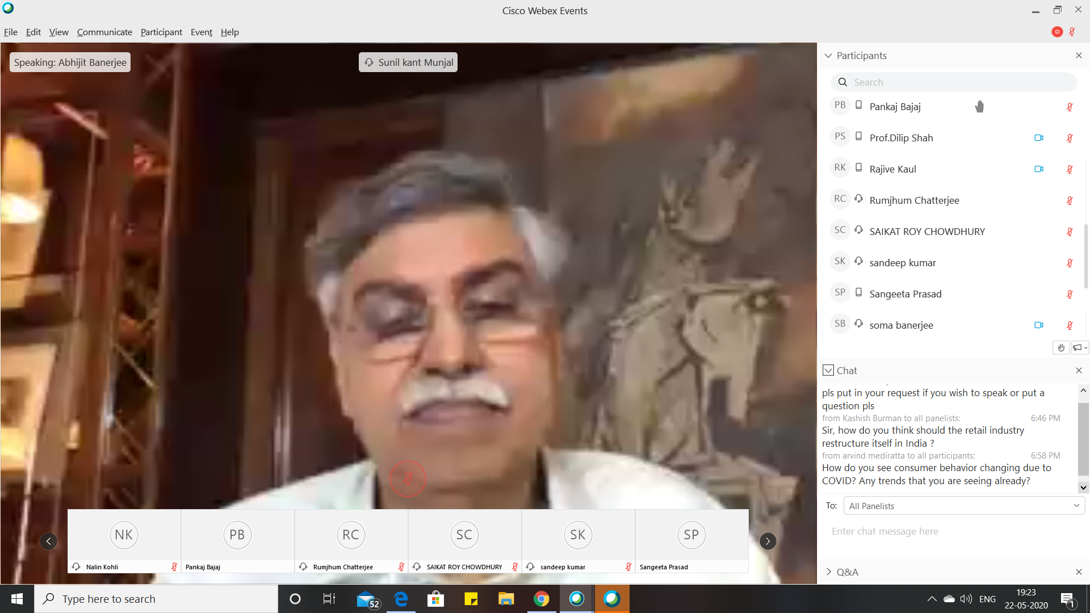Click the PB avatar in participant list
The width and height of the screenshot is (1090, 613).
tap(840, 105)
